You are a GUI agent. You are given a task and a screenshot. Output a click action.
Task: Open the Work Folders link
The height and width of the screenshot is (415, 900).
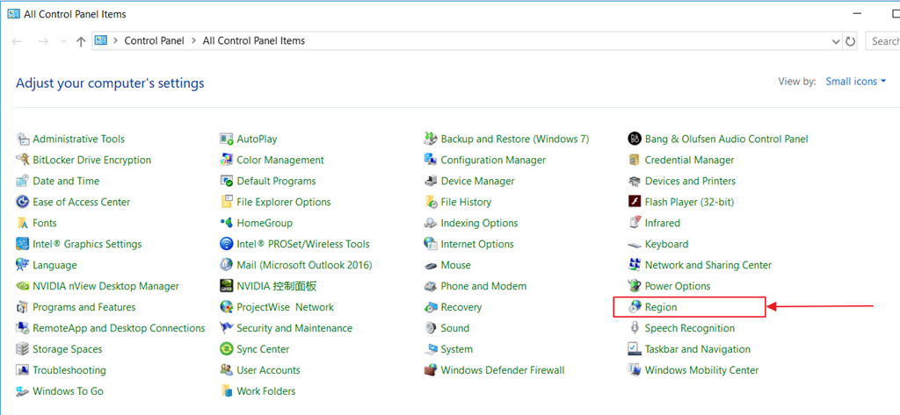265,391
